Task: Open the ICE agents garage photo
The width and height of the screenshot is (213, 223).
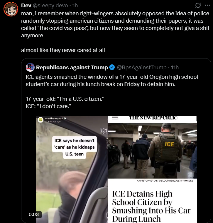Action: click(x=152, y=151)
